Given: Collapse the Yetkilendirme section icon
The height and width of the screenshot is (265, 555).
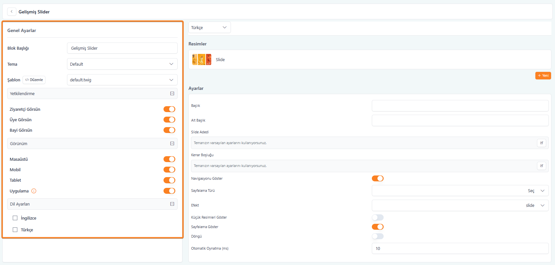Looking at the screenshot, I should tap(172, 93).
